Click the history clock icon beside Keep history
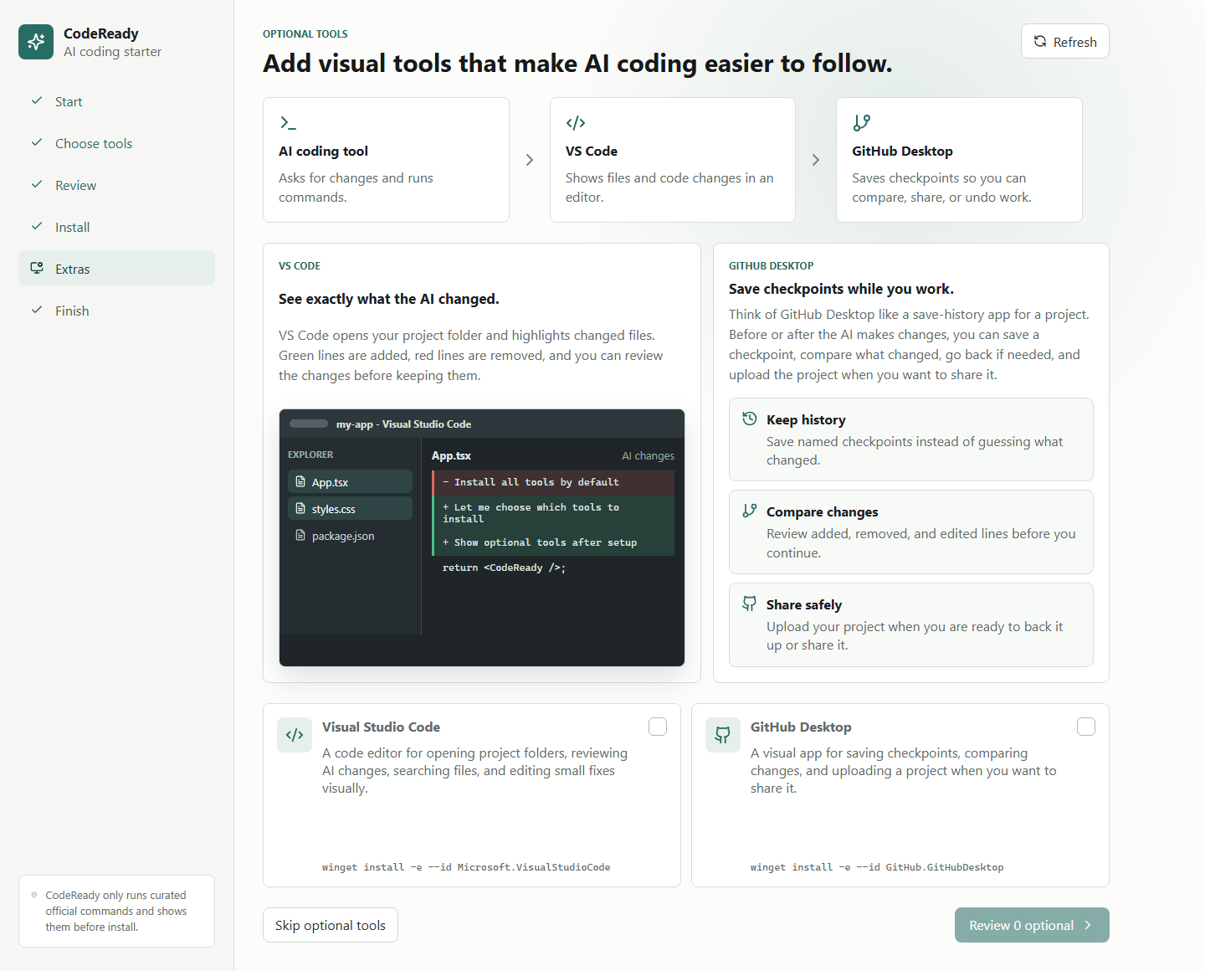This screenshot has height=971, width=1205. [x=750, y=419]
